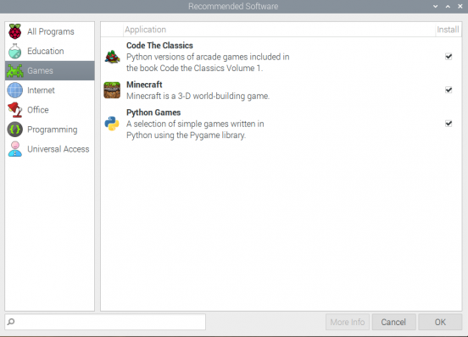The height and width of the screenshot is (337, 468).
Task: Click the Cancel button
Action: coord(393,322)
